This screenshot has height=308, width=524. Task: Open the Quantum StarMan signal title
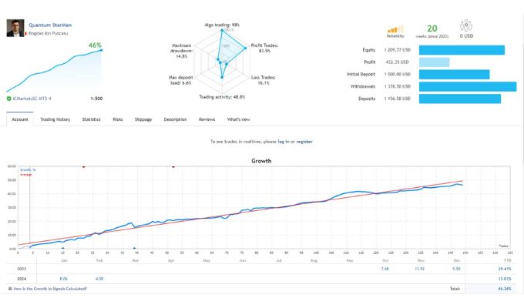coord(51,25)
